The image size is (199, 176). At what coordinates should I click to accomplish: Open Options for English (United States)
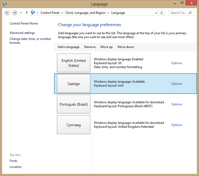point(177,63)
